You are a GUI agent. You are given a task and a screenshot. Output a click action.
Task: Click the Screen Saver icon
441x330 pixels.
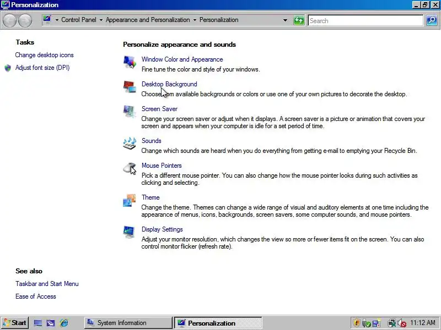coord(130,111)
